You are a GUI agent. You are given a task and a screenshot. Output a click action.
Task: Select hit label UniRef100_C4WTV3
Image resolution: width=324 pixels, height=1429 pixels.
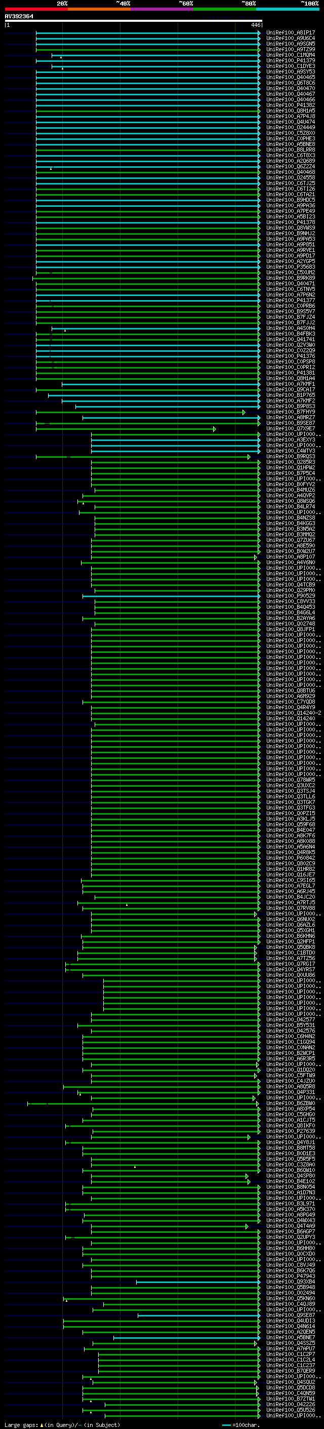(290, 451)
